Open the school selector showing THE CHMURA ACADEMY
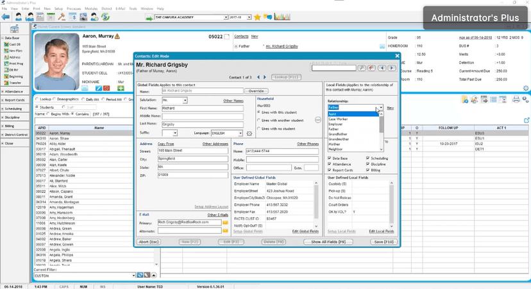The height and width of the screenshot is (289, 531). (x=226, y=17)
